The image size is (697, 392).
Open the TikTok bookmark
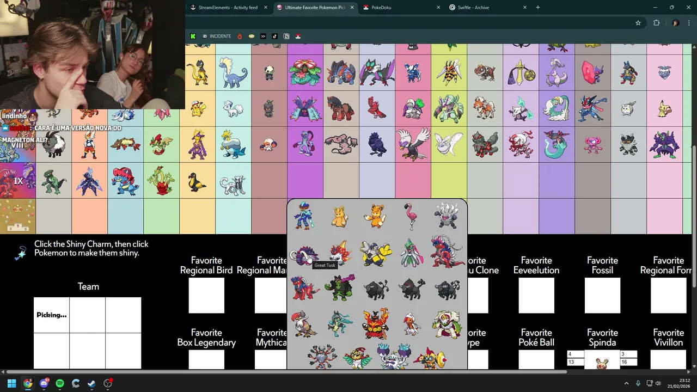274,36
